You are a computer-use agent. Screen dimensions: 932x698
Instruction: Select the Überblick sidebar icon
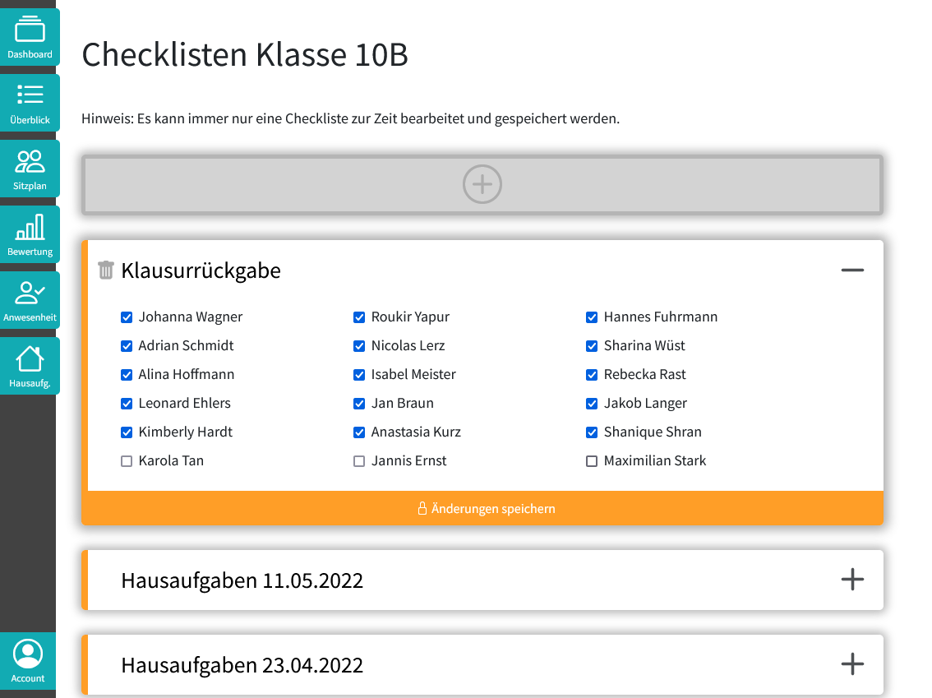[x=30, y=103]
